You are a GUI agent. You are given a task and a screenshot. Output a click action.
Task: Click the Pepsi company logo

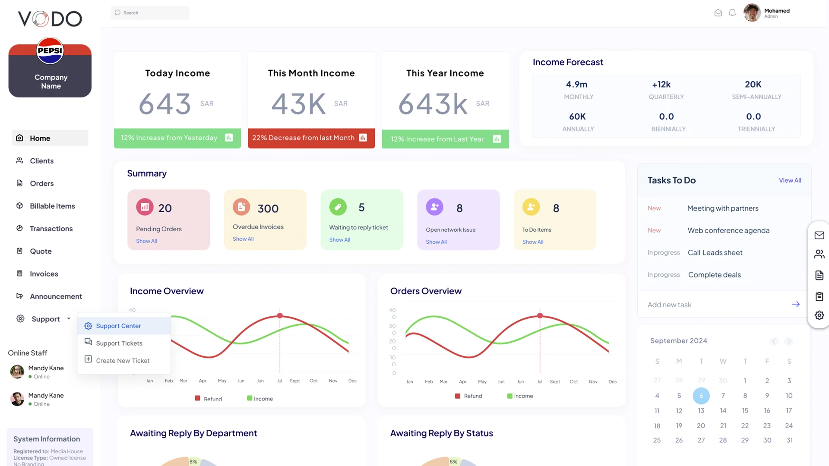(50, 50)
